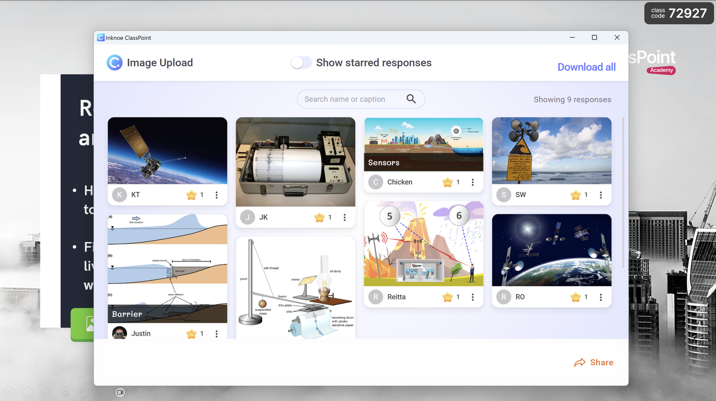Click Download all link
This screenshot has height=401, width=716.
click(586, 67)
